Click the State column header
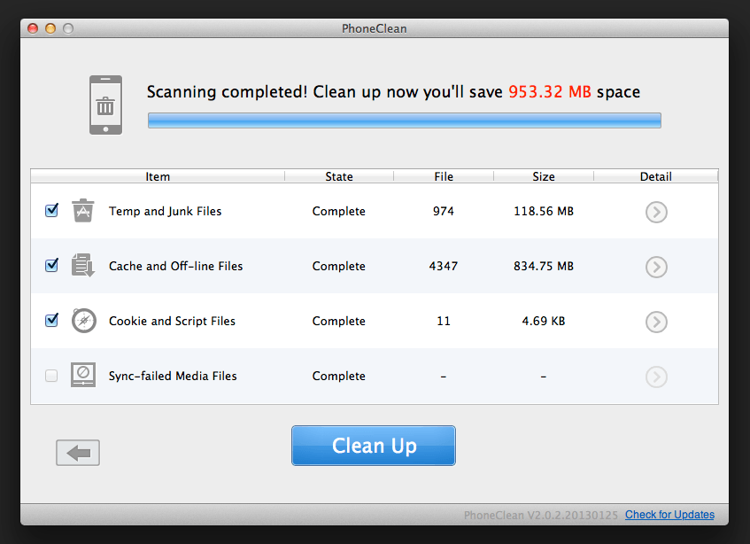The height and width of the screenshot is (544, 750). tap(339, 176)
